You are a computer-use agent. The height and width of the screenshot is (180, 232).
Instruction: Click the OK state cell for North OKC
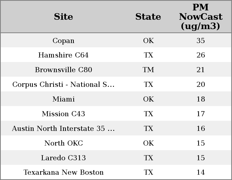pyautogui.click(x=148, y=143)
